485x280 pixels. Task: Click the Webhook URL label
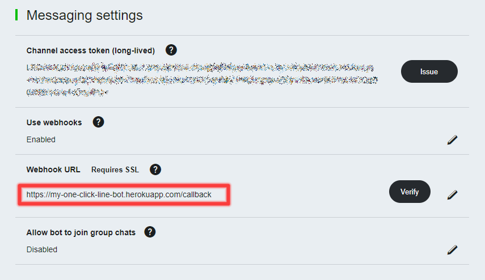(53, 169)
